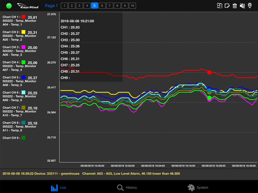The width and height of the screenshot is (258, 193).
Task: Click the magenta Chart CH 3 swatch
Action: click(x=23, y=47)
